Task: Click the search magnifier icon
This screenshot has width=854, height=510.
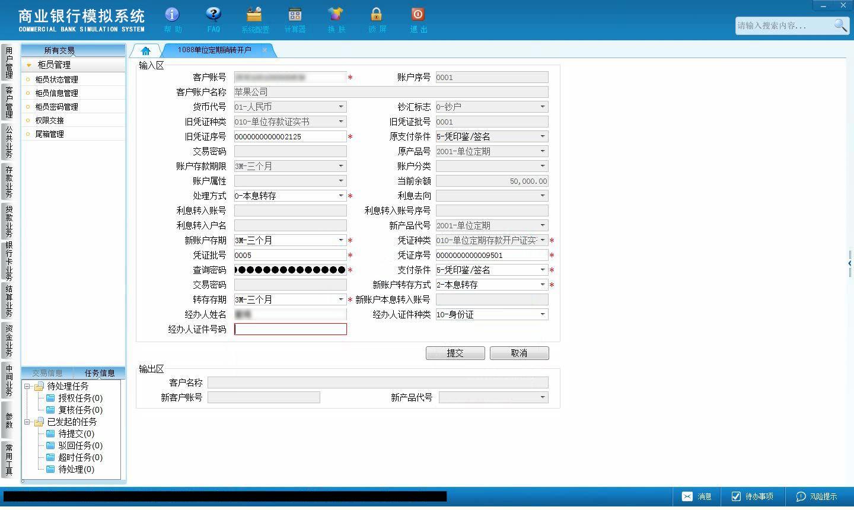Action: pos(840,25)
